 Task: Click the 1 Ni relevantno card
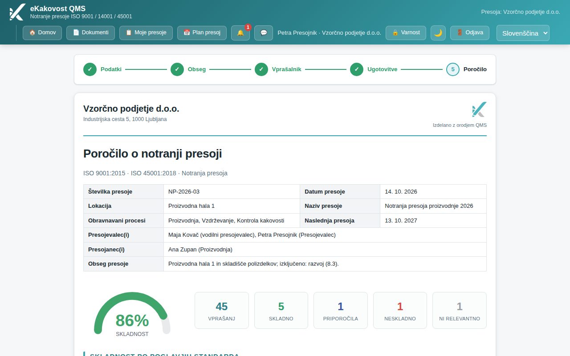click(460, 311)
